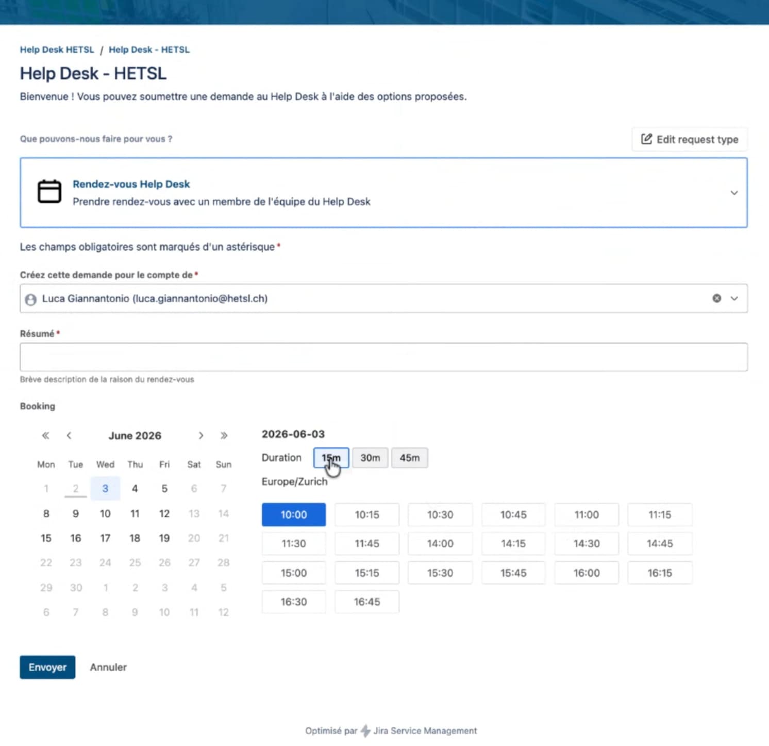
Task: Select Monday June 8 on calendar
Action: (x=46, y=513)
